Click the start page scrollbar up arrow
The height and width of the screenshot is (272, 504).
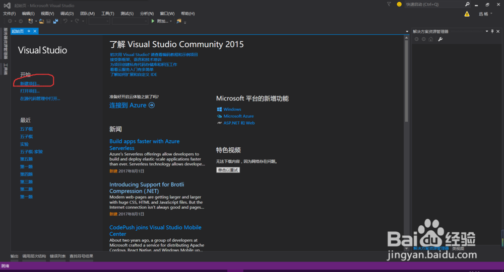coord(406,38)
